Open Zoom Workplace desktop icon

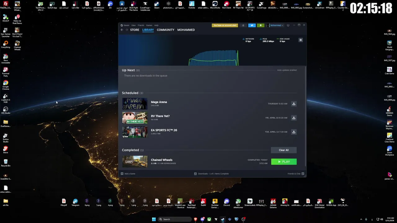(x=390, y=151)
